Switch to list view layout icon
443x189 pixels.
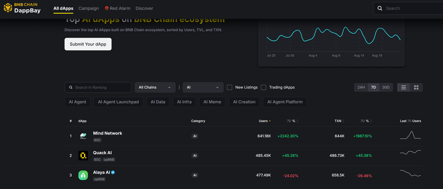(x=403, y=87)
